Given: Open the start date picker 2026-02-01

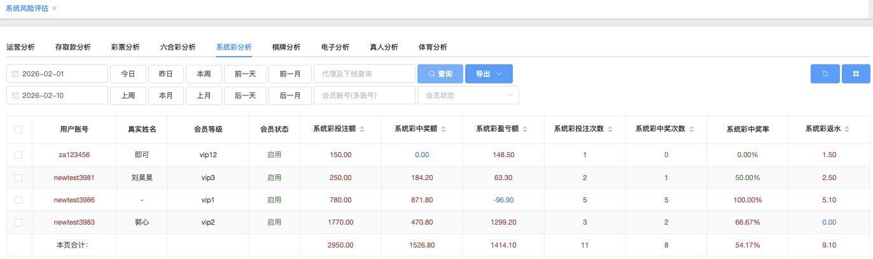Looking at the screenshot, I should tap(57, 74).
